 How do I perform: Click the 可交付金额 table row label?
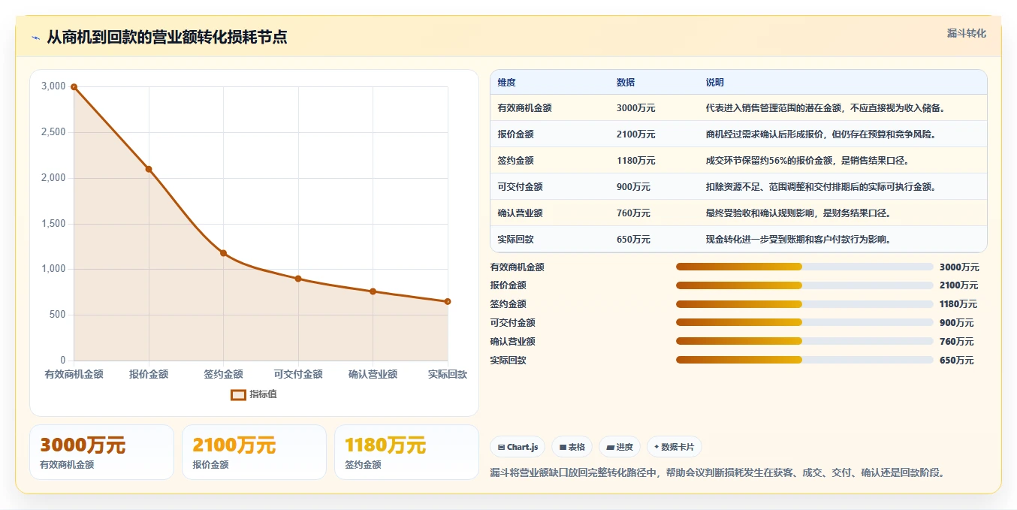coord(520,187)
